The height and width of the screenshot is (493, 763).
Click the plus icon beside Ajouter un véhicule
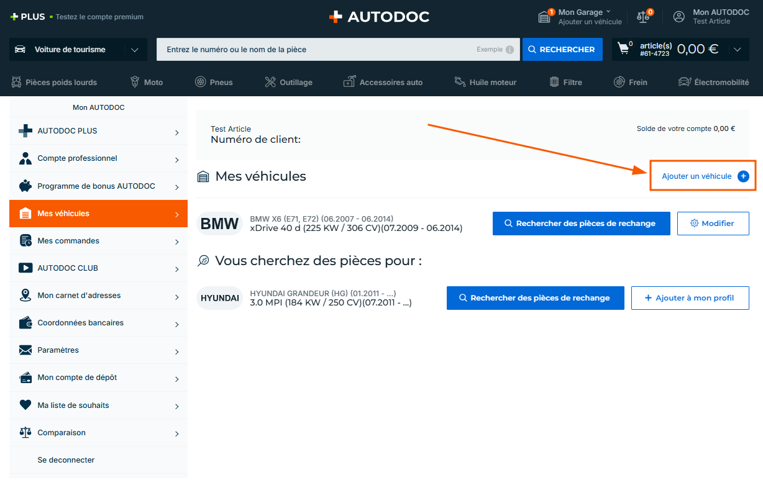click(743, 176)
